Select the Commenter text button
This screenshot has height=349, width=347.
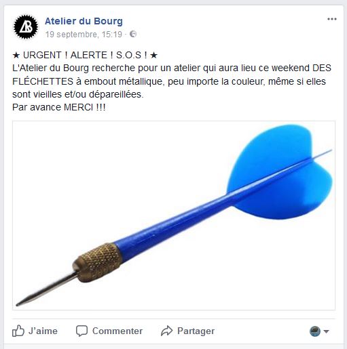click(x=117, y=331)
